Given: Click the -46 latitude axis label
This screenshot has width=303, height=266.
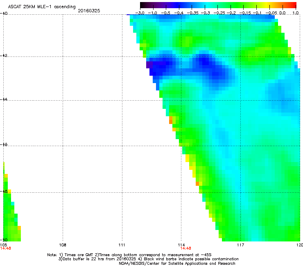Looking at the screenshot, I should [4, 144].
